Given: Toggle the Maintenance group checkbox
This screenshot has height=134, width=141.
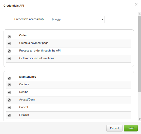Looking at the screenshot, I should click(9, 78).
